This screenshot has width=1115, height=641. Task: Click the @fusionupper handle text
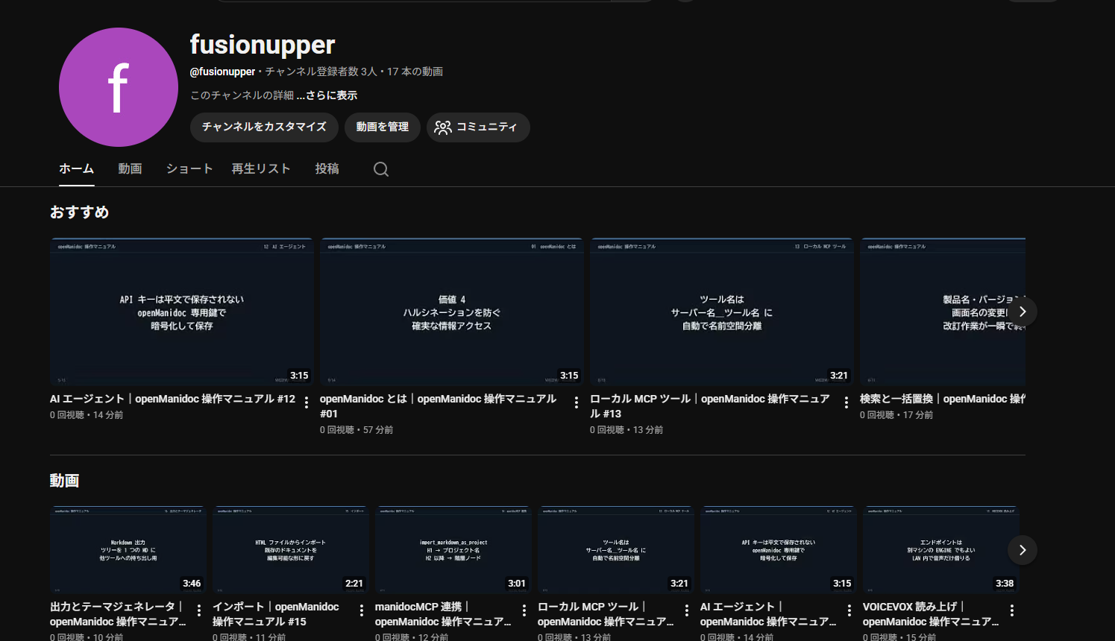222,72
